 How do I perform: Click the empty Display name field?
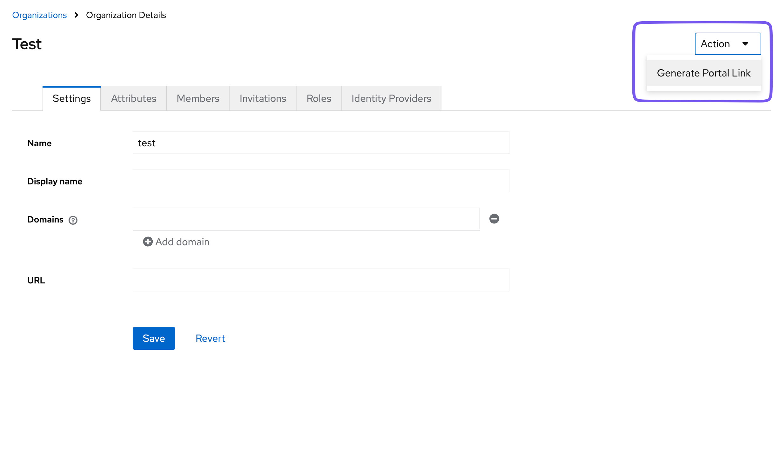point(321,181)
